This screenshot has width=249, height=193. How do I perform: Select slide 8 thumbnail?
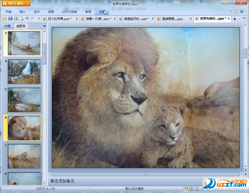click(24, 179)
